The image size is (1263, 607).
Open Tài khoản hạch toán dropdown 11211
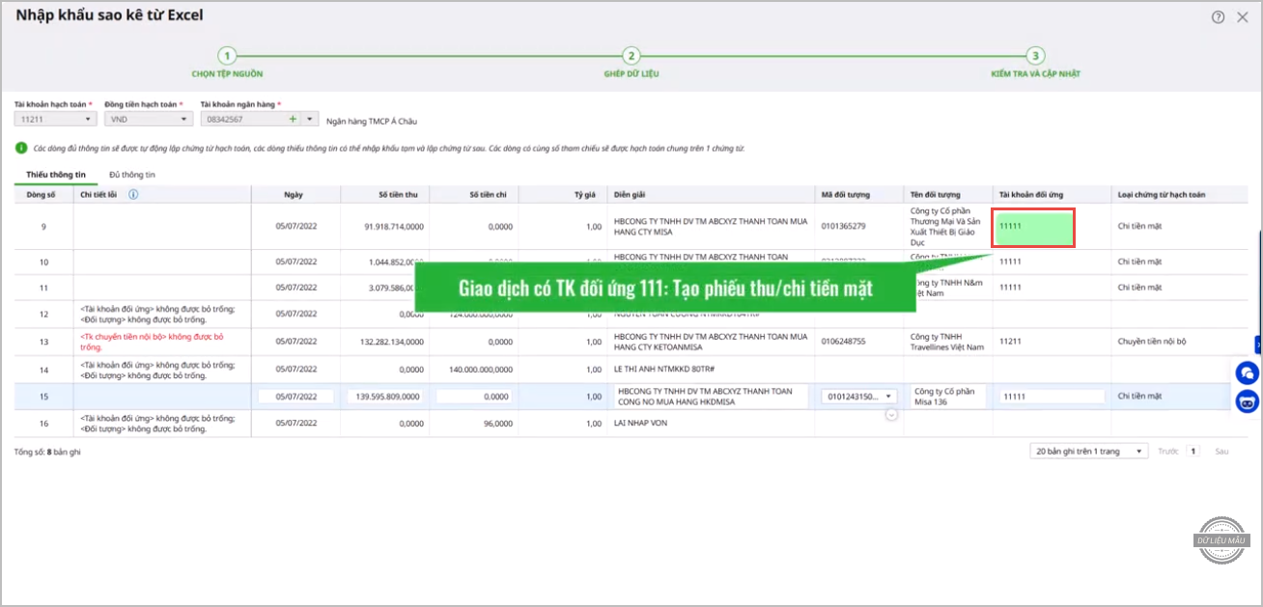coord(55,119)
